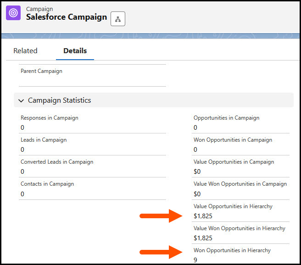Viewport: 301px width, 265px height.
Task: Click the Won Opportunities in Hierarchy label
Action: (x=232, y=250)
